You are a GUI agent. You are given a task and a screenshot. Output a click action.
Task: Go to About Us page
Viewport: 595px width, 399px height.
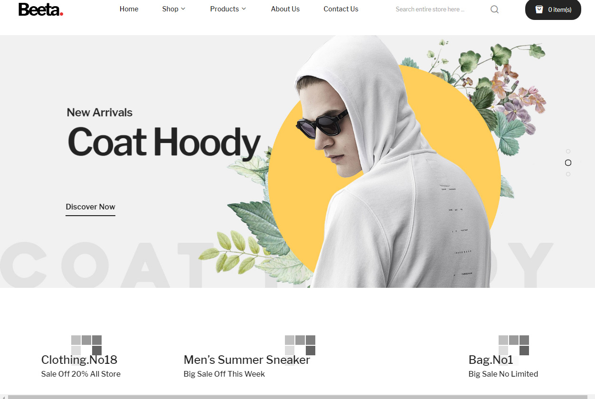pyautogui.click(x=285, y=9)
